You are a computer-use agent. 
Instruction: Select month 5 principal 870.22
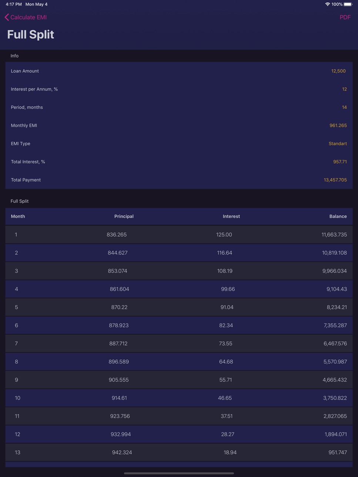pyautogui.click(x=119, y=307)
